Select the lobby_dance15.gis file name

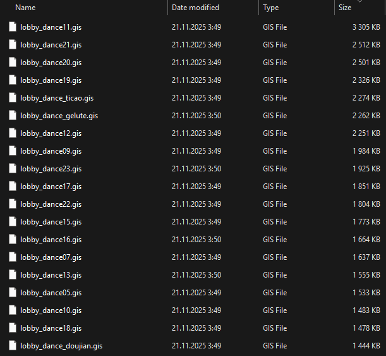(x=51, y=222)
